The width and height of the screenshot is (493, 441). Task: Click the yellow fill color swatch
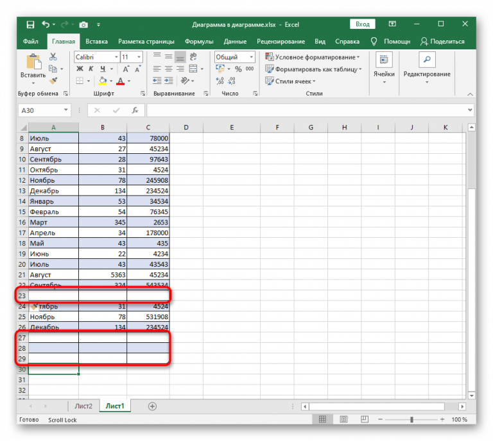point(103,81)
